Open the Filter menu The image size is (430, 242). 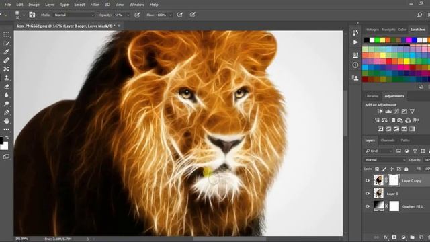(x=95, y=5)
